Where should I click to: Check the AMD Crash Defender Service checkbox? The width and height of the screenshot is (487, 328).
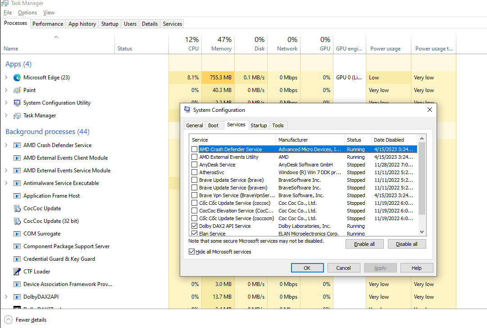195,149
